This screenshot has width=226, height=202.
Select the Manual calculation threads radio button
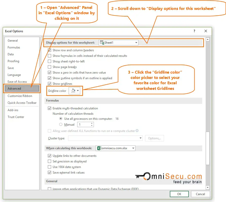pyautogui.click(x=60, y=124)
